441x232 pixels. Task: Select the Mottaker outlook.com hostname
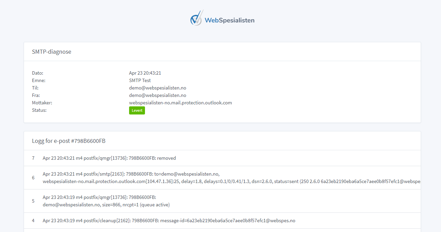click(180, 103)
